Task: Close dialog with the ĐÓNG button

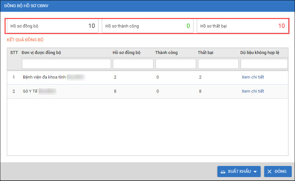Action: (278, 172)
